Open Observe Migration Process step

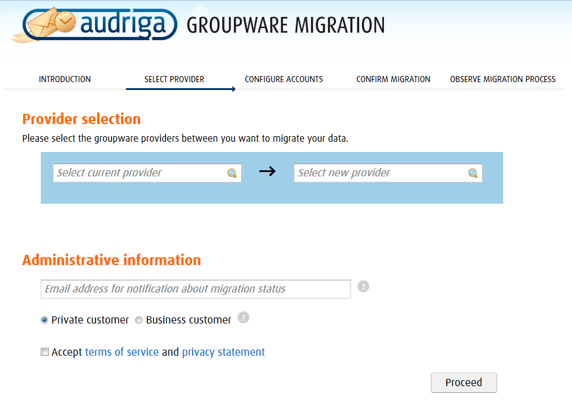(x=503, y=79)
